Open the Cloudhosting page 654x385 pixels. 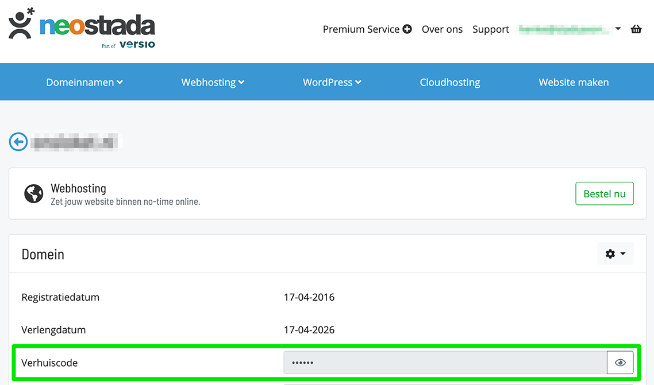(450, 82)
